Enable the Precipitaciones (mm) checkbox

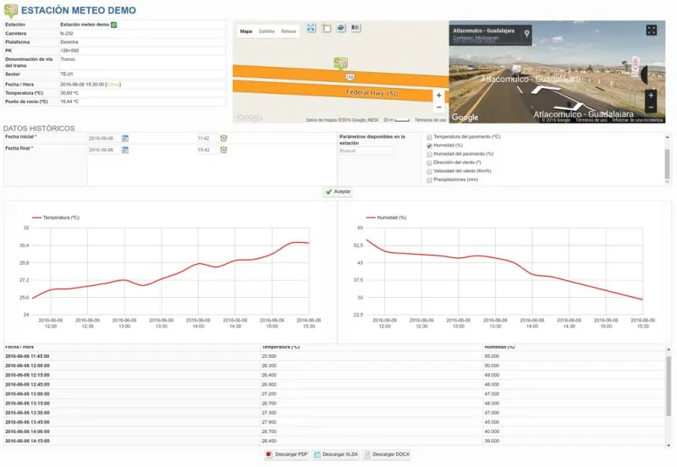(x=429, y=180)
